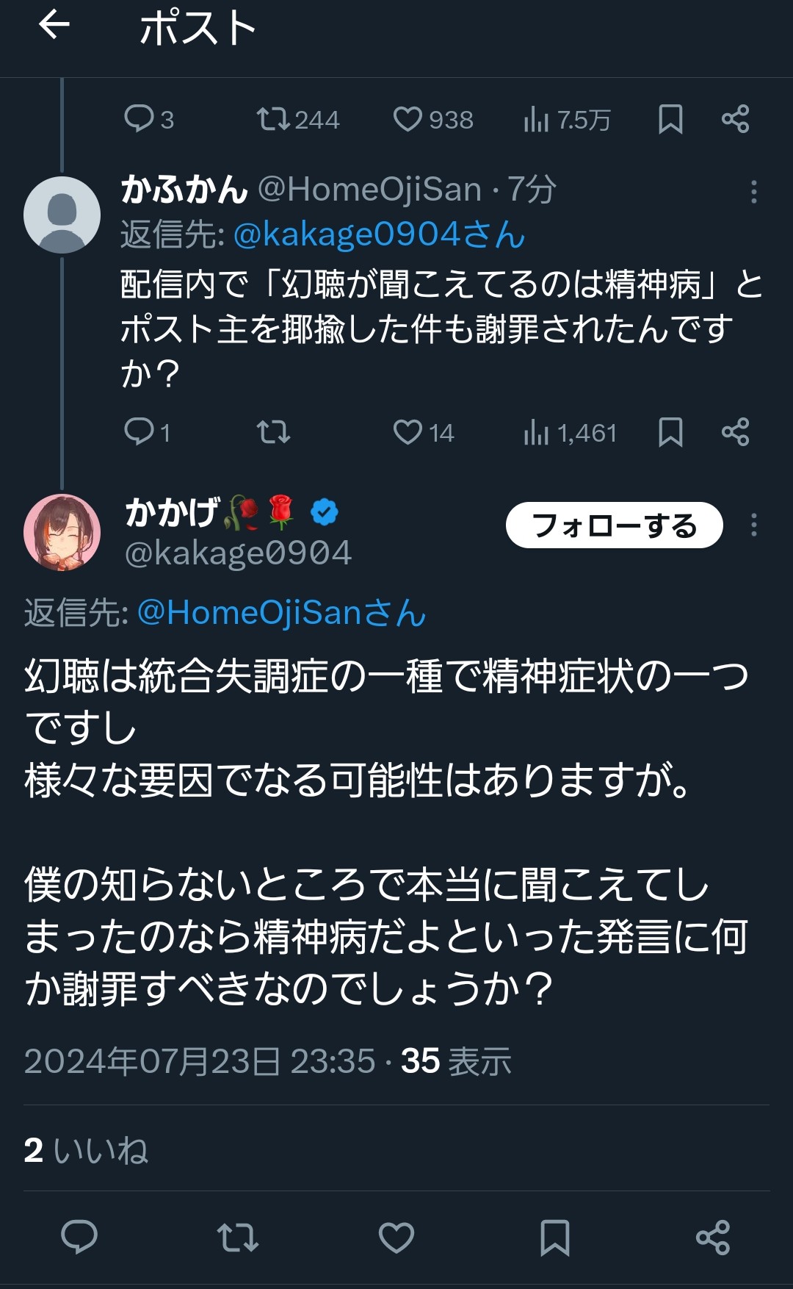
Task: Repost かふかん's reply
Action: pyautogui.click(x=273, y=432)
